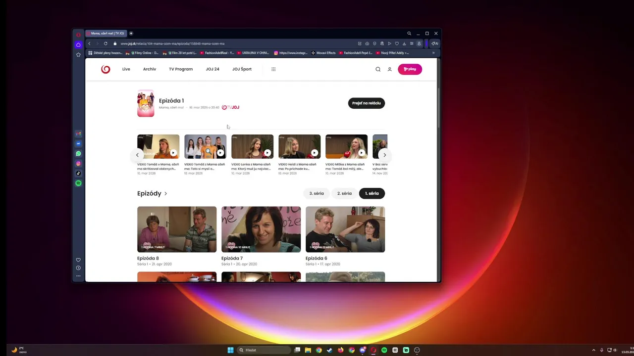
Task: Reload the page with the refresh icon
Action: coord(106,44)
